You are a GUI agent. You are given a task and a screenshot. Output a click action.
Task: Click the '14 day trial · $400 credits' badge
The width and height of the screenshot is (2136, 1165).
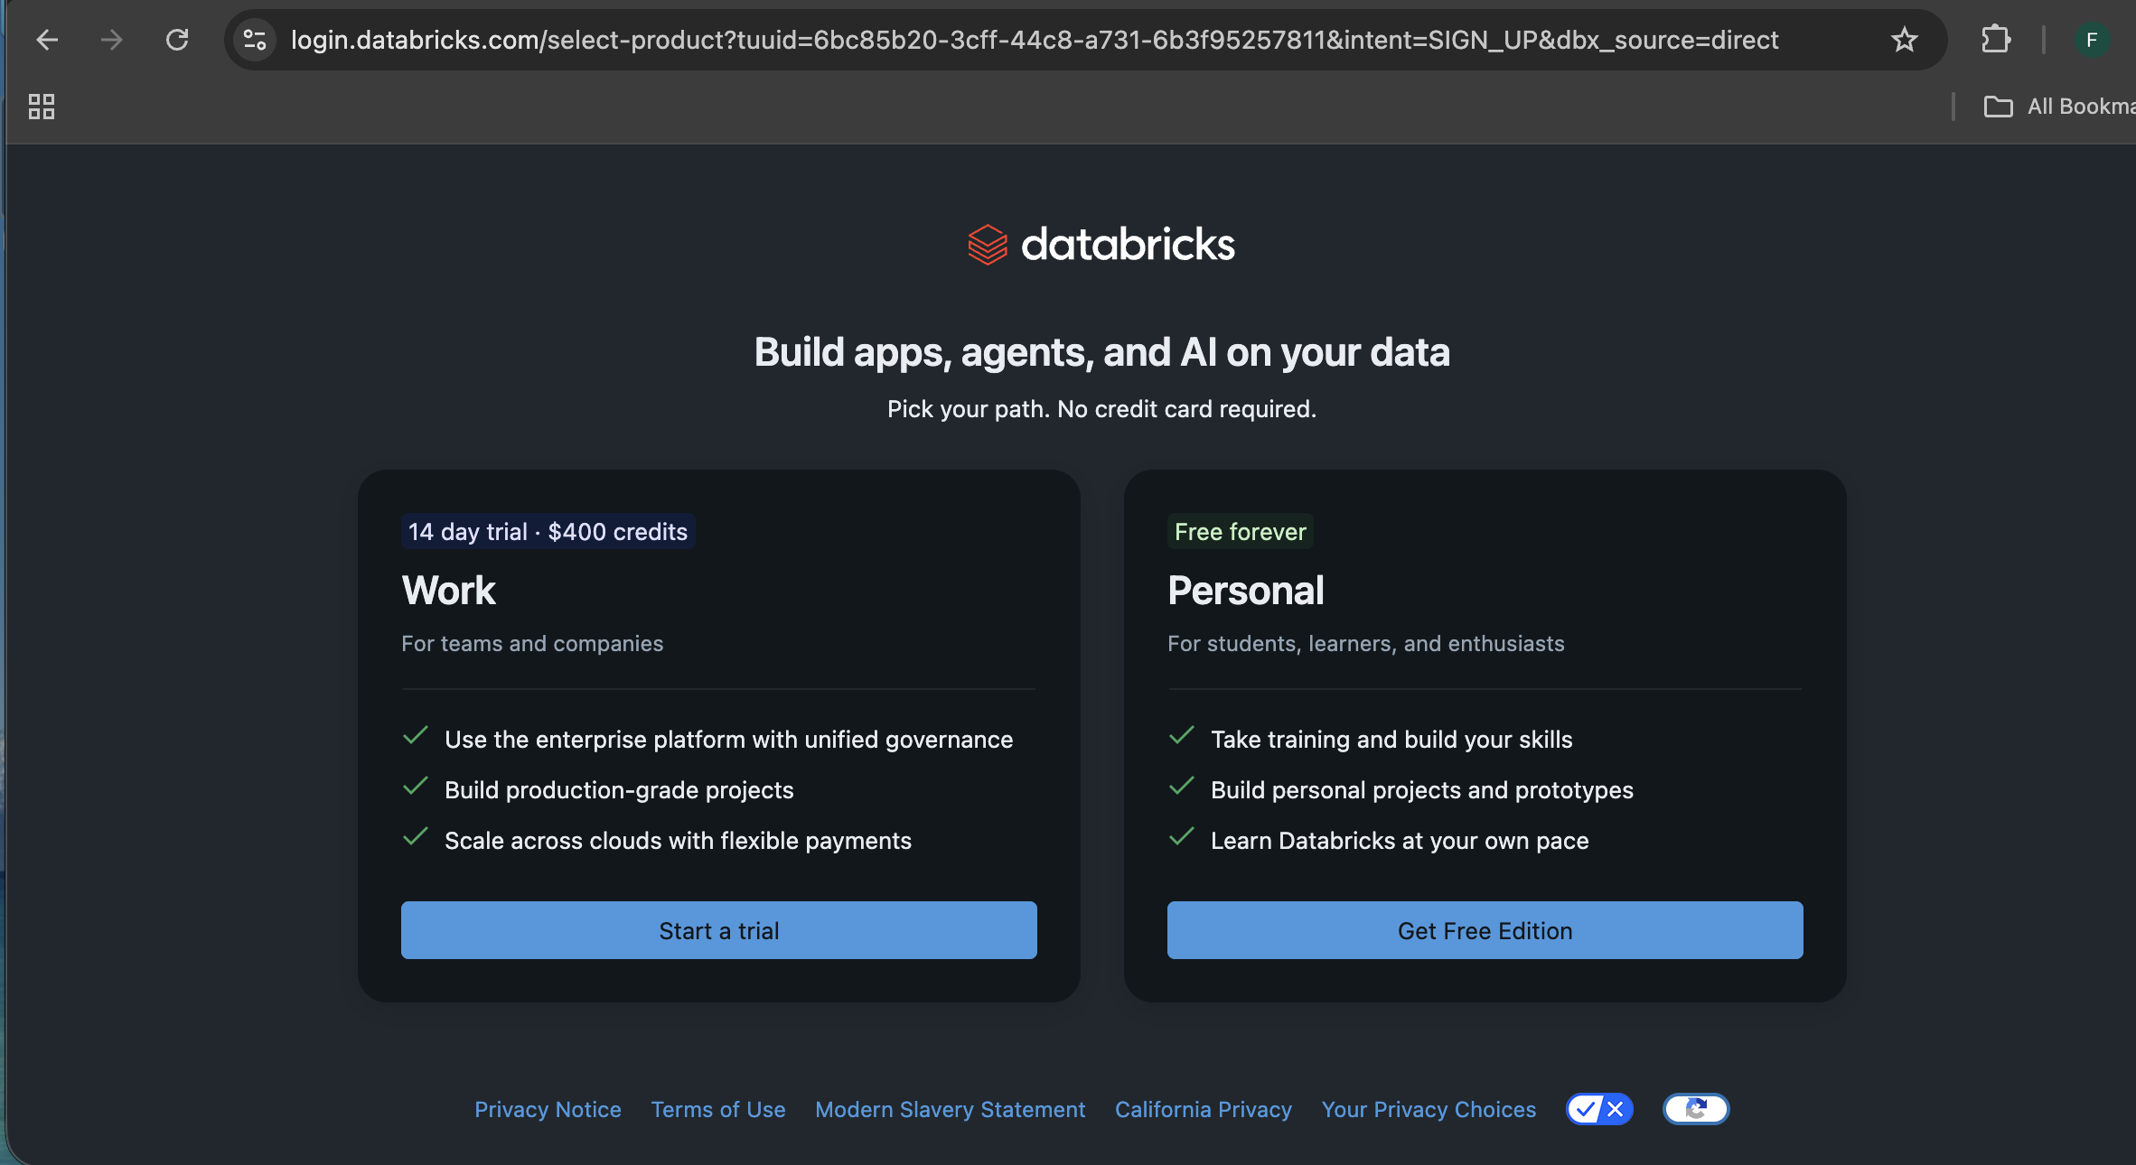tap(548, 531)
